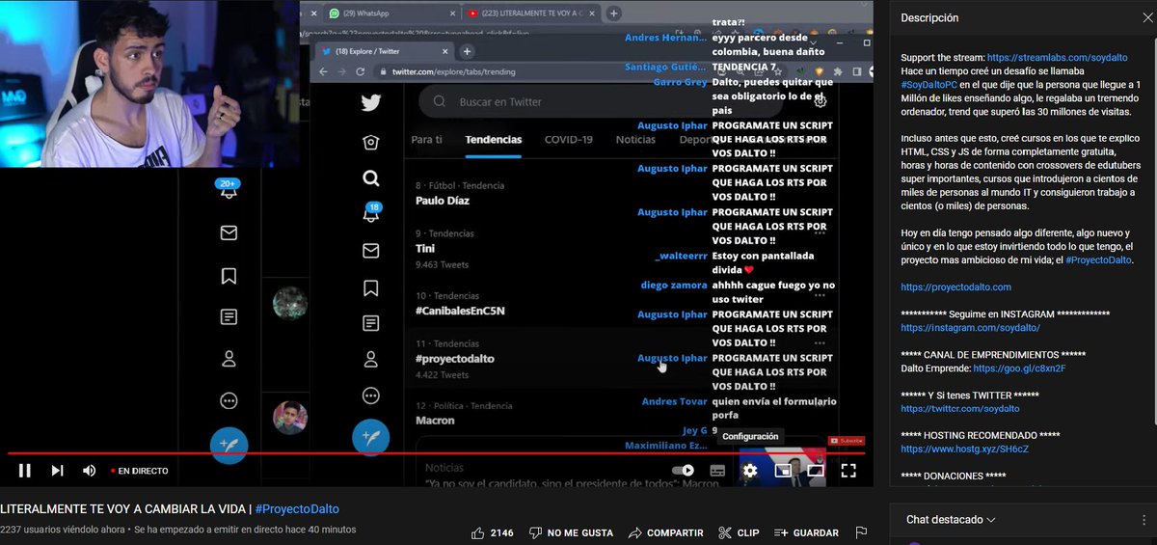This screenshot has width=1157, height=545.
Task: Skip to the next video
Action: pyautogui.click(x=57, y=471)
